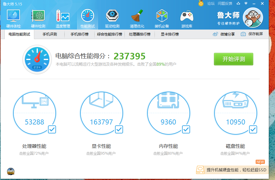Uncheck the 处理器性能 test checkbox

pyautogui.click(x=52, y=129)
